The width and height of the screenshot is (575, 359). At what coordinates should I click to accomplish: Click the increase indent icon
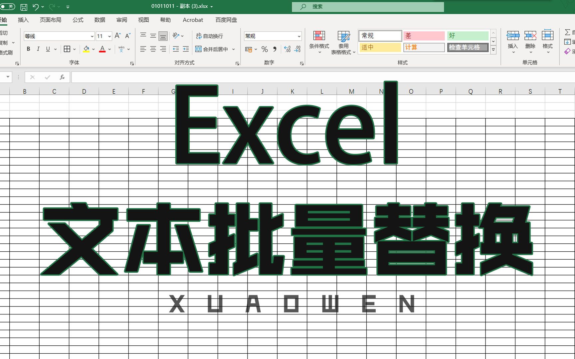[x=186, y=49]
